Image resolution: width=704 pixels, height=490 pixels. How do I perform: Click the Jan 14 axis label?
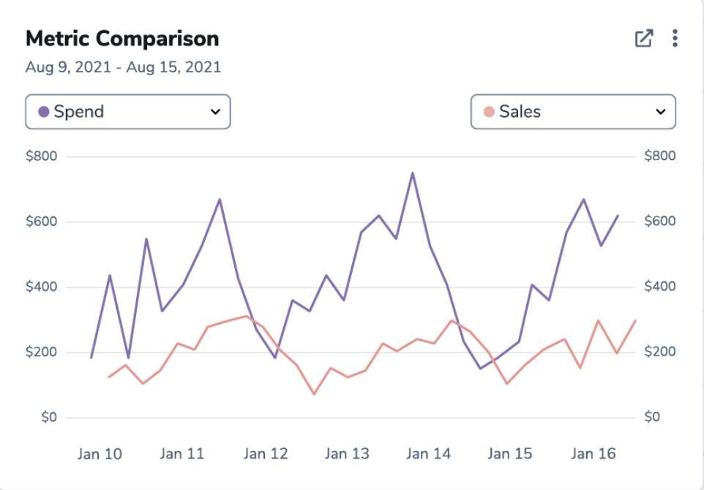[428, 453]
